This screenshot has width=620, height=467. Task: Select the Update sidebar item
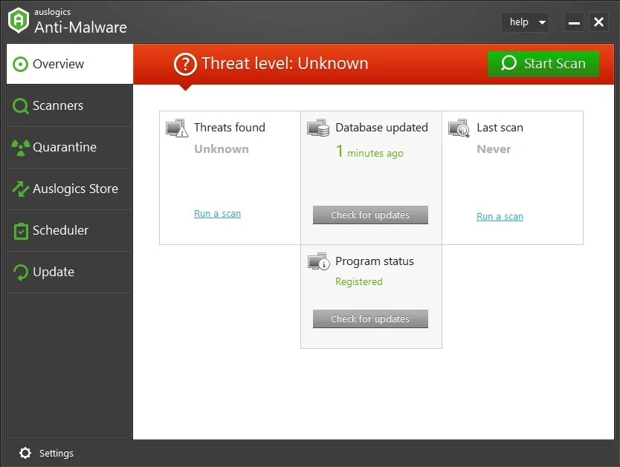pos(69,272)
